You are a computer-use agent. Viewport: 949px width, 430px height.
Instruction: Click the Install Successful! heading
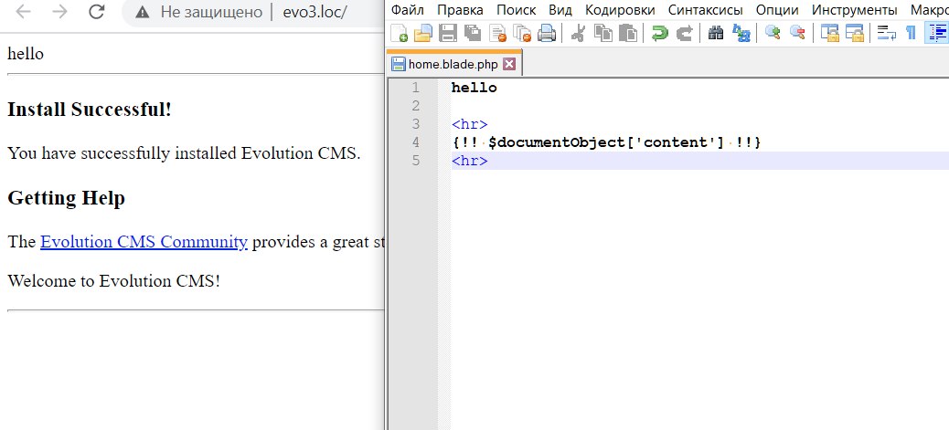point(90,110)
